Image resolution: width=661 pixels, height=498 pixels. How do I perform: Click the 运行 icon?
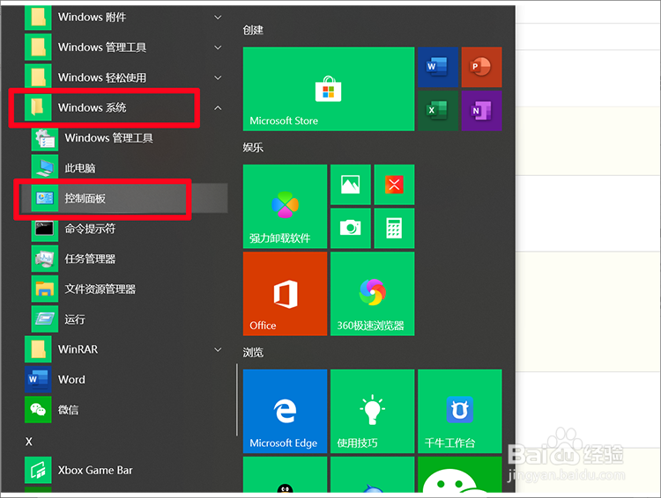[45, 319]
